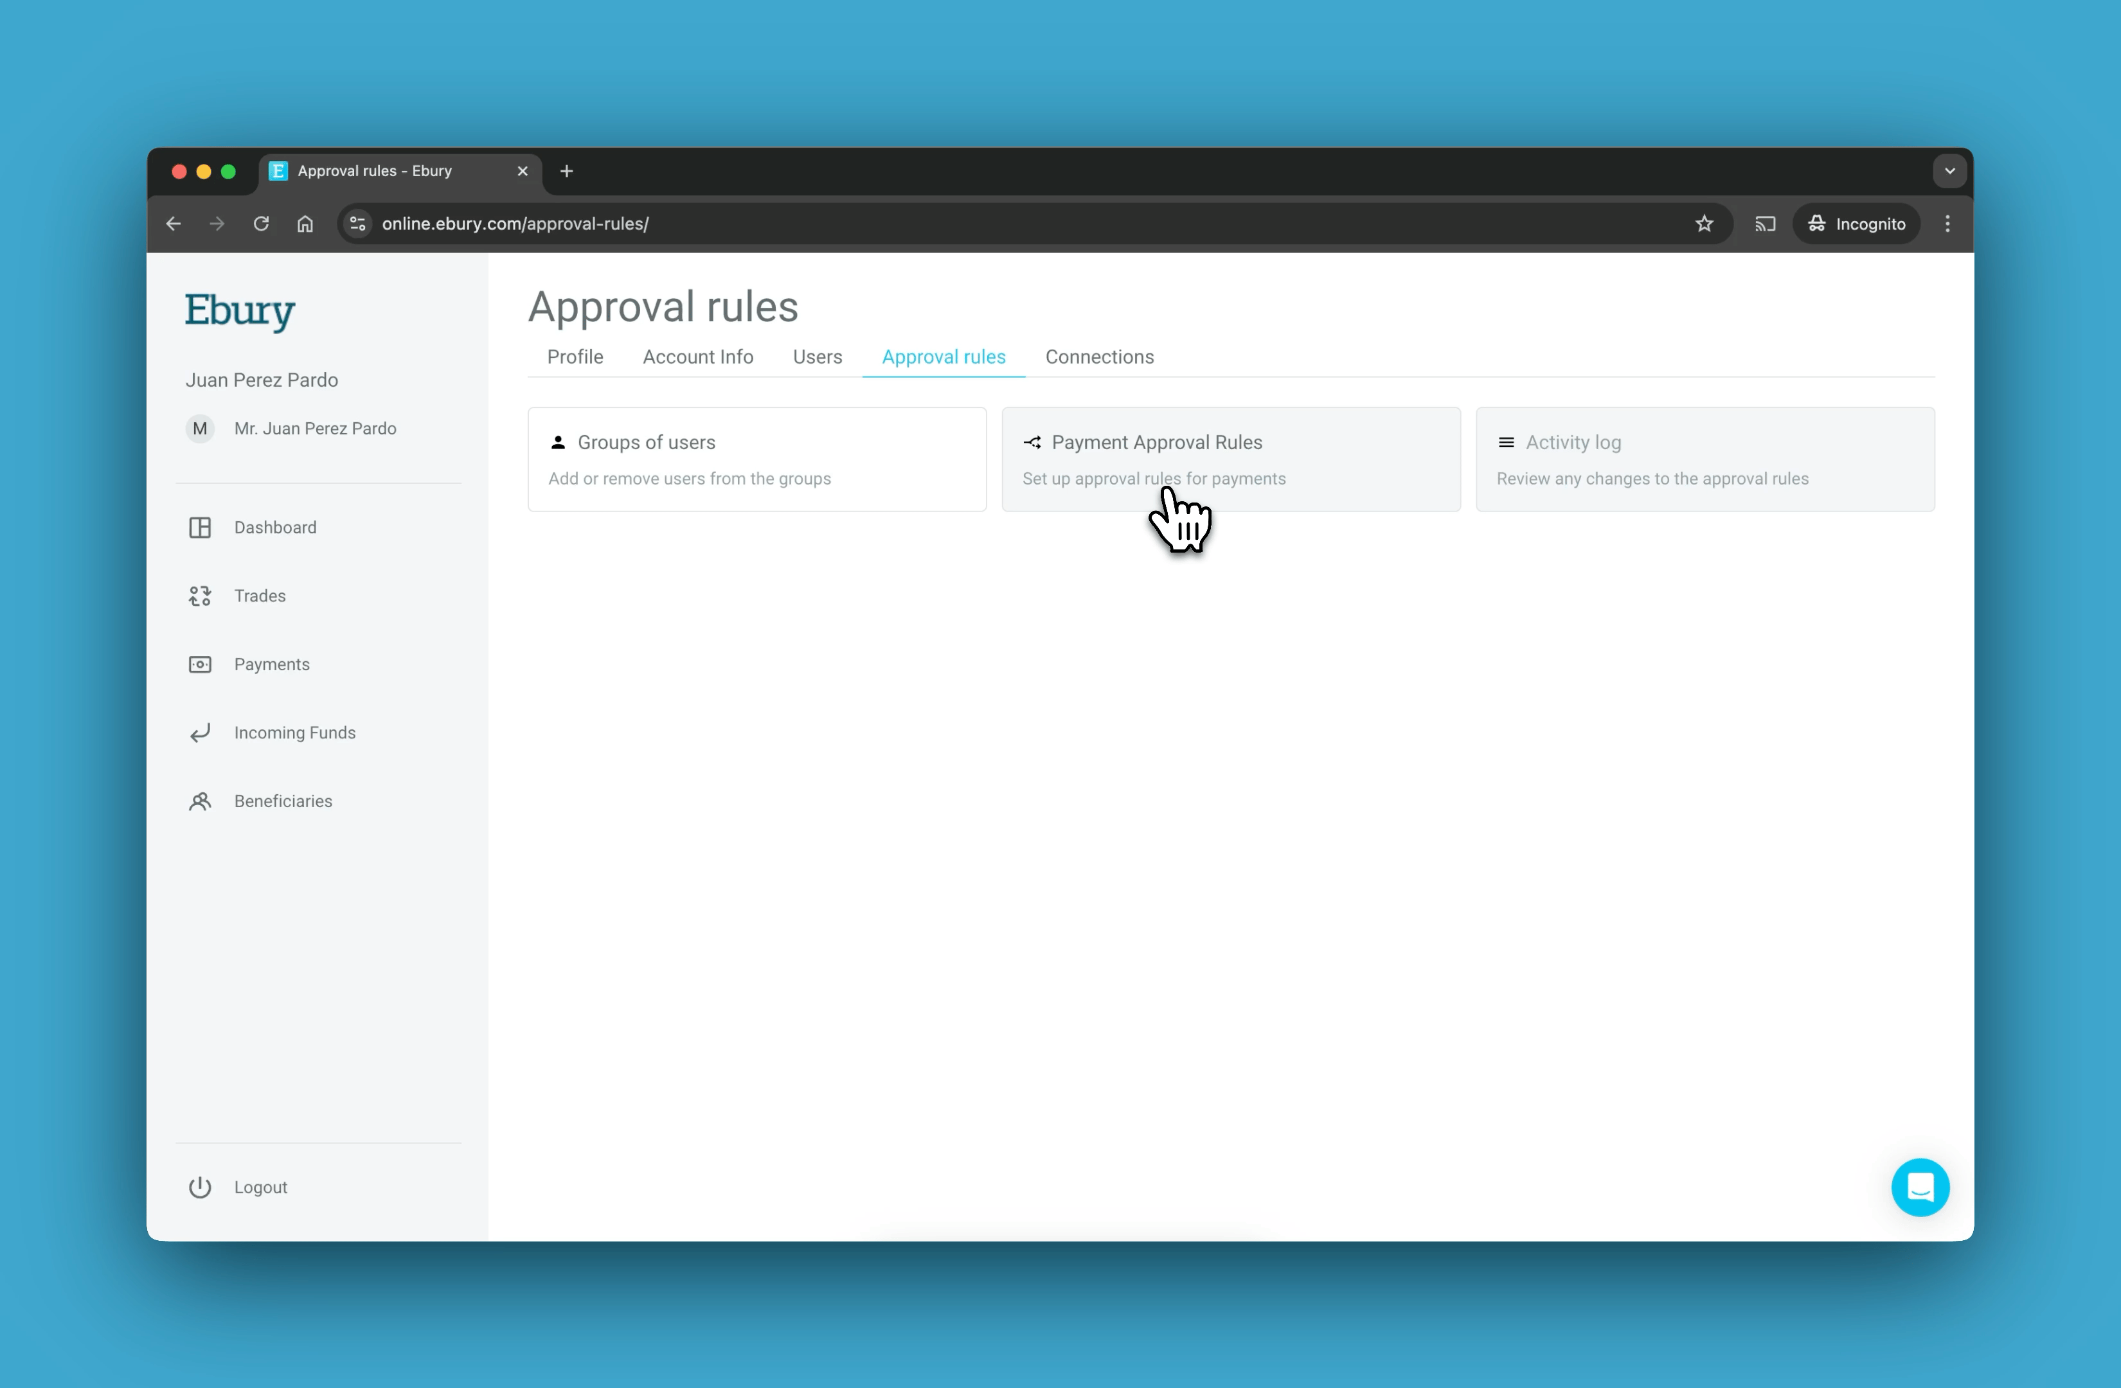2121x1388 pixels.
Task: Click the Incoming Funds arrow icon
Action: pos(200,733)
